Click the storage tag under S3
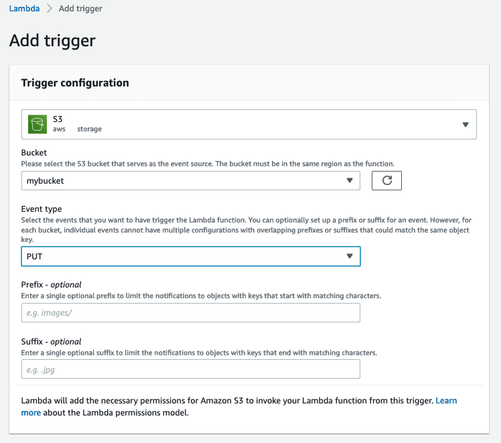 89,129
